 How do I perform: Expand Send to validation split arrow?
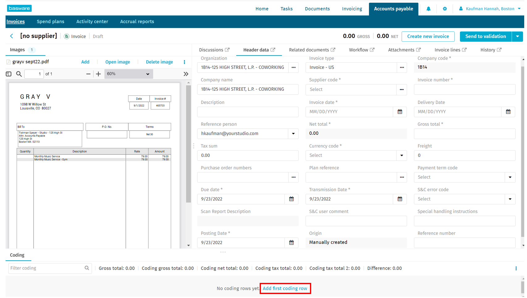pos(517,36)
